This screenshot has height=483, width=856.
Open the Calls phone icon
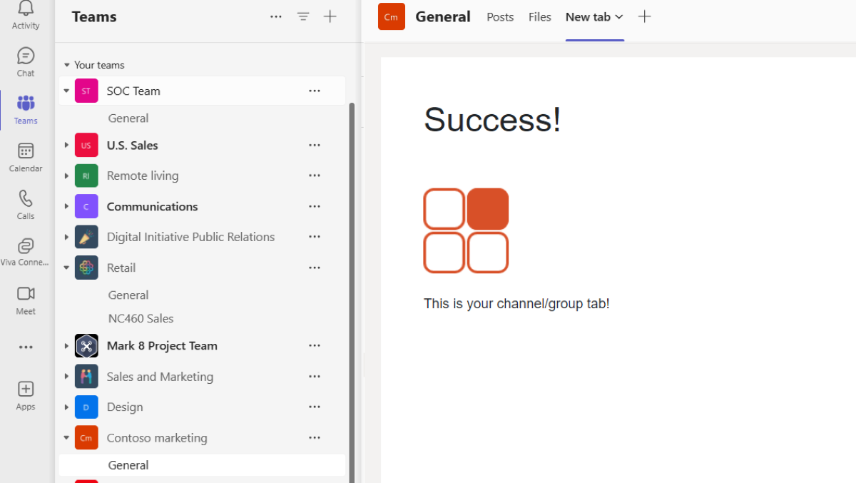(26, 198)
